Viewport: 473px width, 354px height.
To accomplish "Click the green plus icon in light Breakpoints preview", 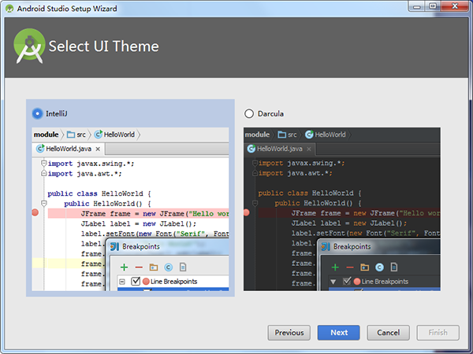I will (x=124, y=267).
